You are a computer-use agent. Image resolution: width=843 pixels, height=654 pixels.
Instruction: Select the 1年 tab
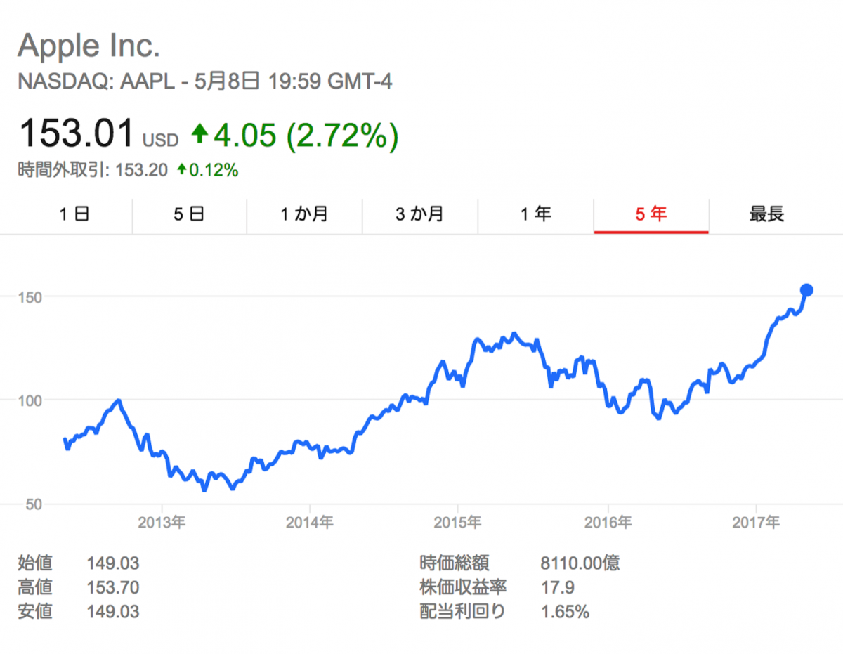(535, 214)
